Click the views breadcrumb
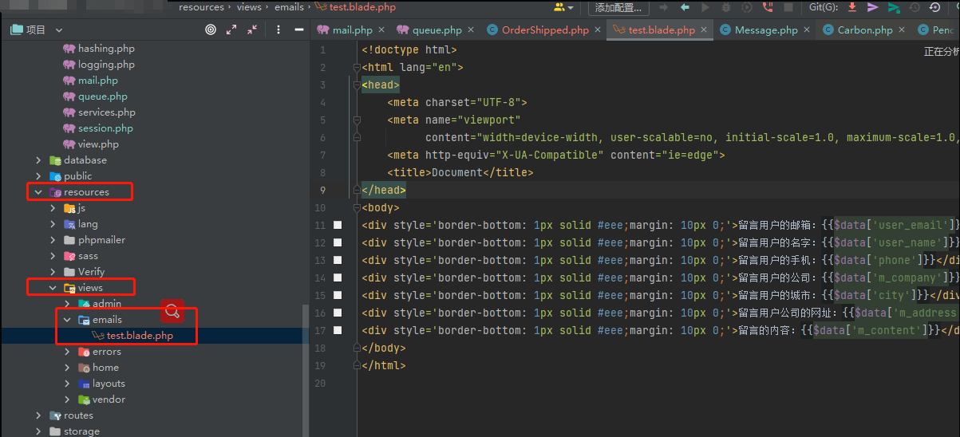960x437 pixels. pos(249,7)
